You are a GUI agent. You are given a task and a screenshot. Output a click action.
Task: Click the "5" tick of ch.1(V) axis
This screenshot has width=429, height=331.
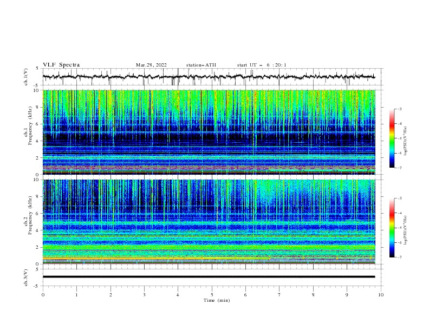pos(37,69)
